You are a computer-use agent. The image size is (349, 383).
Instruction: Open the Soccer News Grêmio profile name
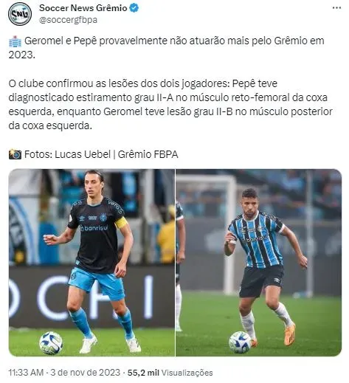pos(83,8)
